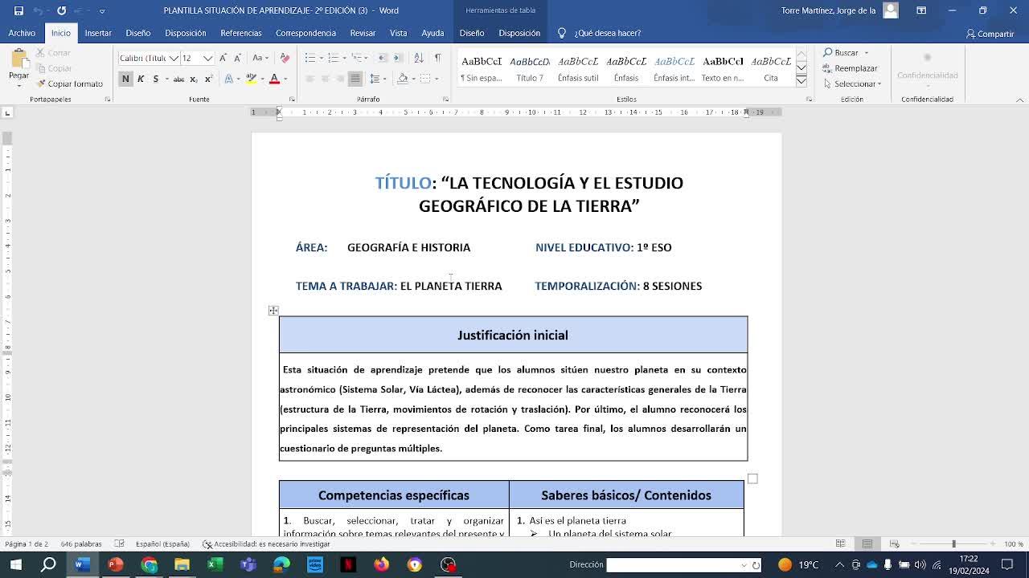This screenshot has height=578, width=1029.
Task: Open the font name dropdown
Action: tap(172, 58)
